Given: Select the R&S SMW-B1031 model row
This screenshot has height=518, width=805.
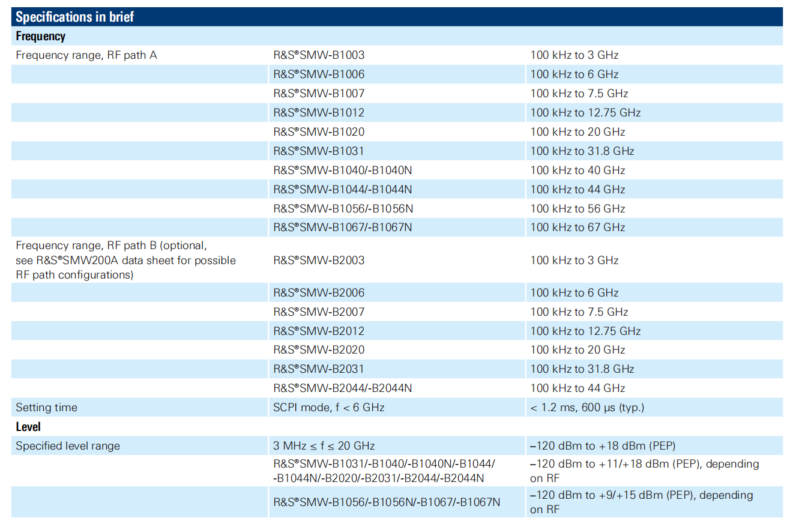Looking at the screenshot, I should click(x=319, y=151).
